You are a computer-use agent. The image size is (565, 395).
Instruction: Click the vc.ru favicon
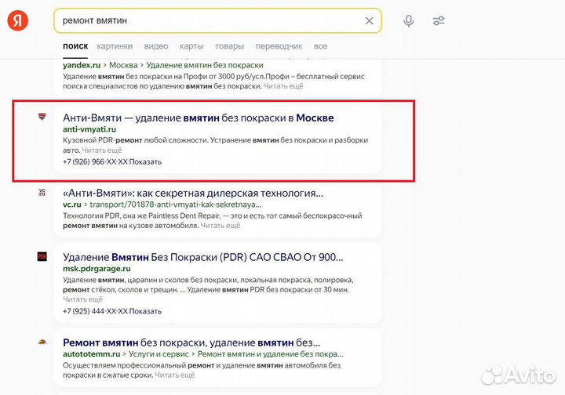[x=42, y=192]
